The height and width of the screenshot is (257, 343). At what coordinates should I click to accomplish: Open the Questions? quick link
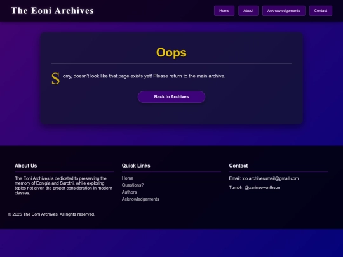click(133, 185)
